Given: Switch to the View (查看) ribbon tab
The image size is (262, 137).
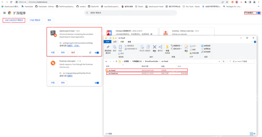Looking at the screenshot, I should click(x=129, y=42).
